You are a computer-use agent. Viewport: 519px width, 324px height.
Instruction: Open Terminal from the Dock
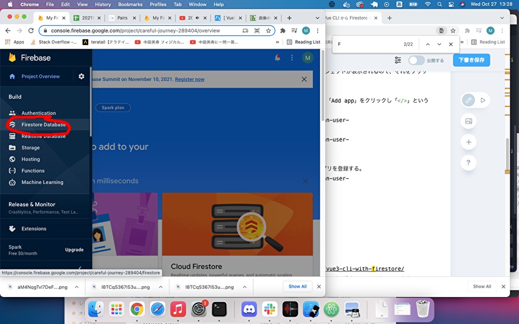coord(219,310)
